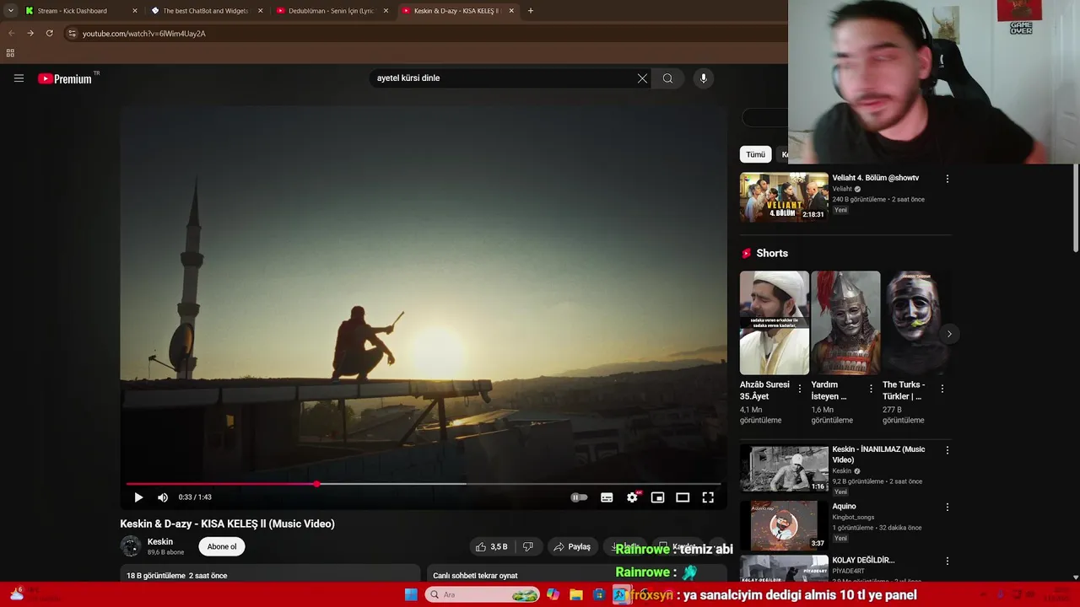Image resolution: width=1080 pixels, height=607 pixels.
Task: Show next Shorts with arrow
Action: tap(949, 334)
